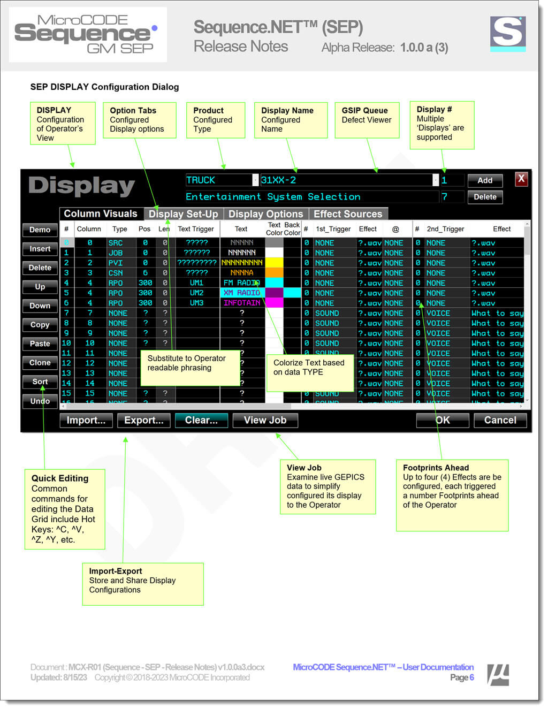
Task: Click the Sort side button
Action: [40, 382]
